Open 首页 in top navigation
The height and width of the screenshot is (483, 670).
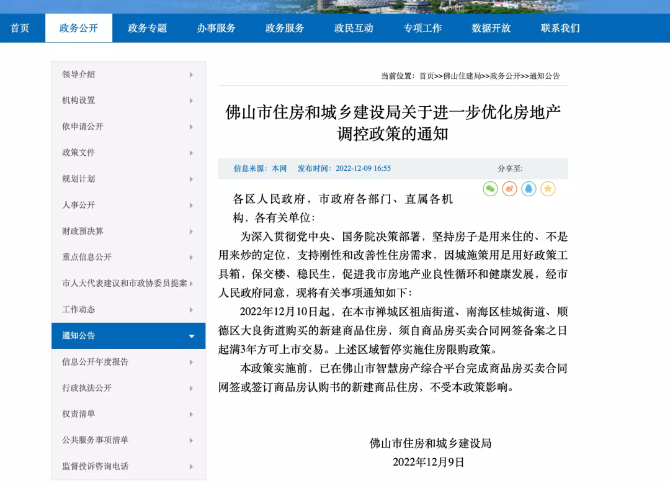point(20,28)
